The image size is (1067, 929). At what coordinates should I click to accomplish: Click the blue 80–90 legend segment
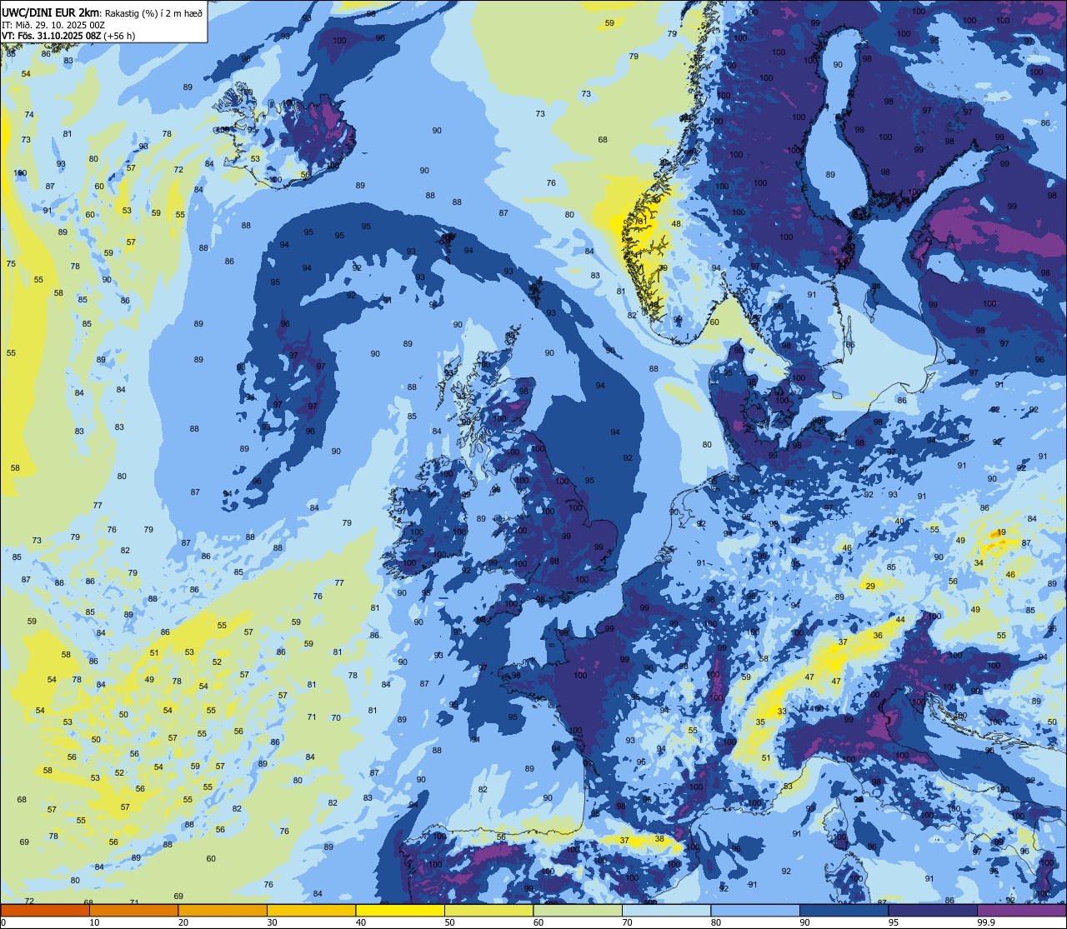pos(755,910)
